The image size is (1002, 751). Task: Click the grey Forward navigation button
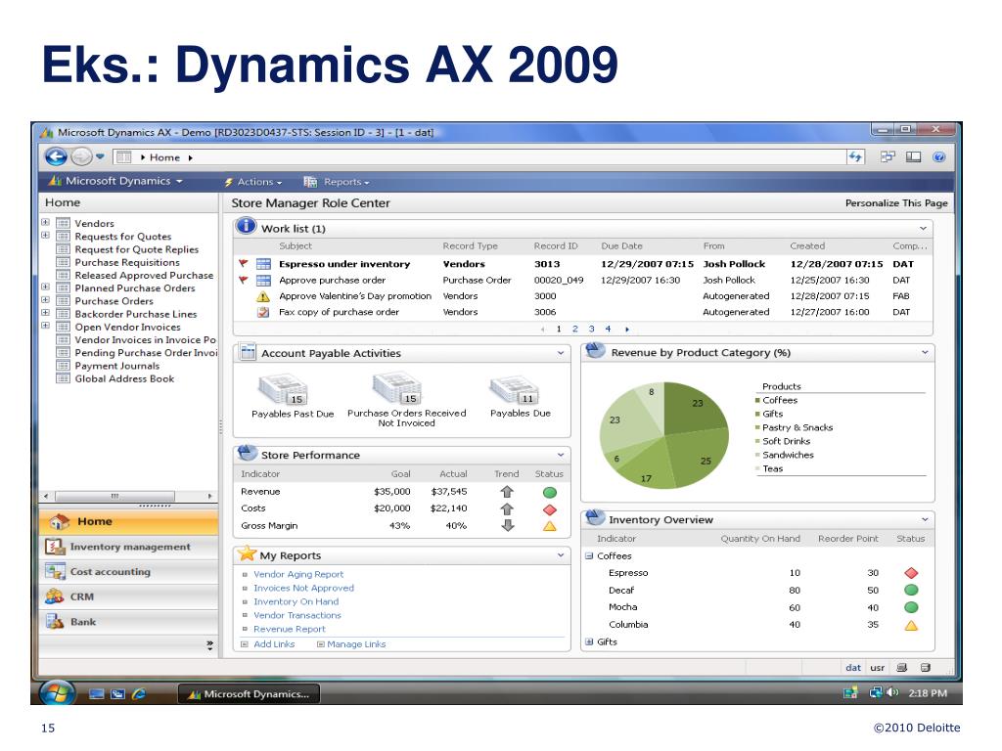[81, 156]
